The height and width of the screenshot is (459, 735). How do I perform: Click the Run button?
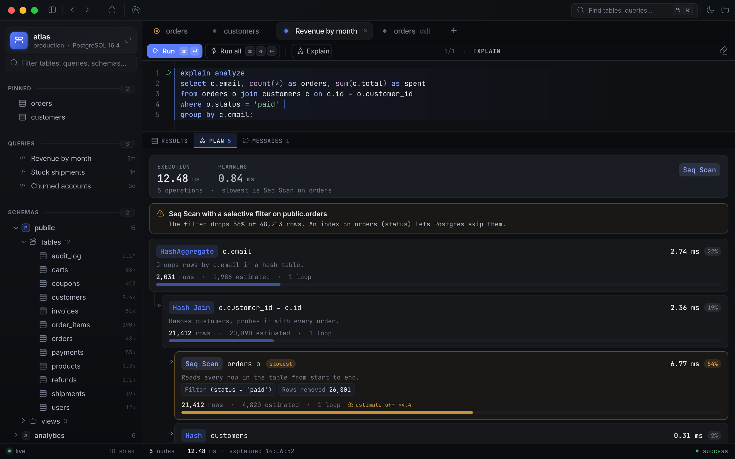coord(175,51)
